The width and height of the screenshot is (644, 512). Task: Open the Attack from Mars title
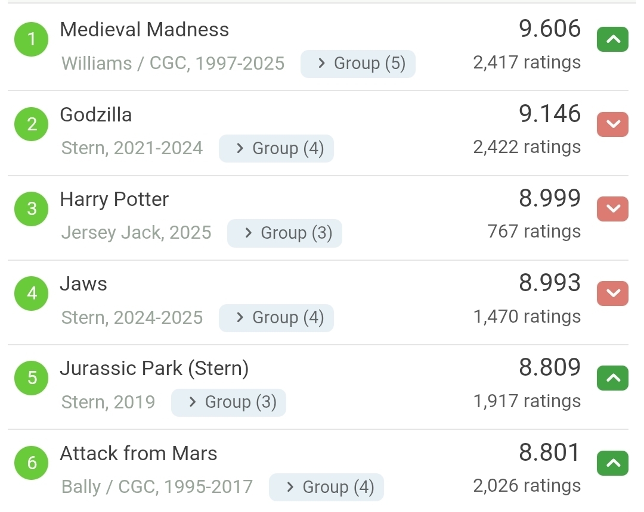click(x=138, y=454)
